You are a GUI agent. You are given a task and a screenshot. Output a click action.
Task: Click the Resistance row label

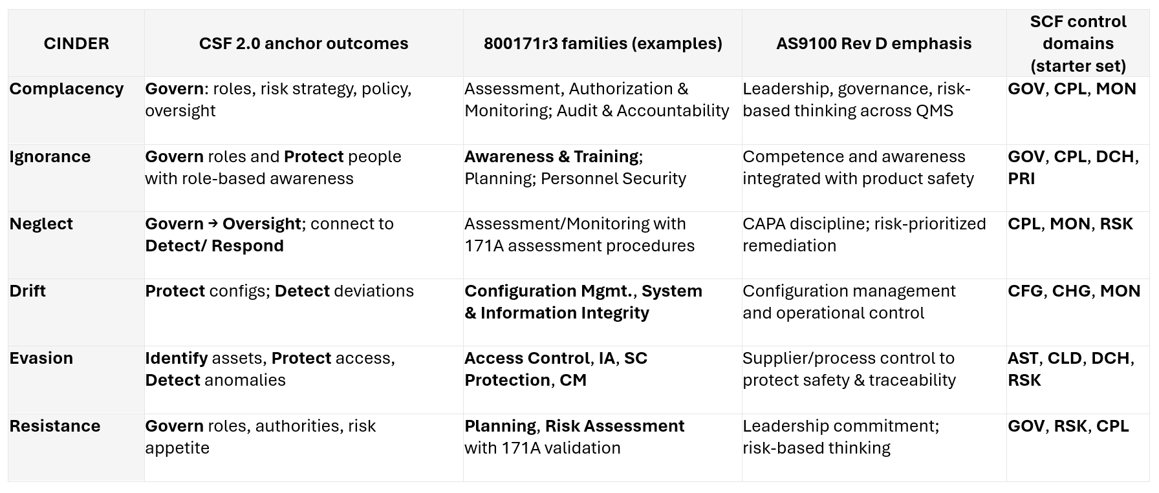click(55, 426)
